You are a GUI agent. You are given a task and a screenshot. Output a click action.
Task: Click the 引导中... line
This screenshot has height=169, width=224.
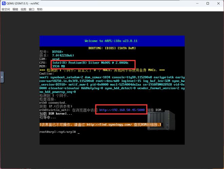click(48, 117)
